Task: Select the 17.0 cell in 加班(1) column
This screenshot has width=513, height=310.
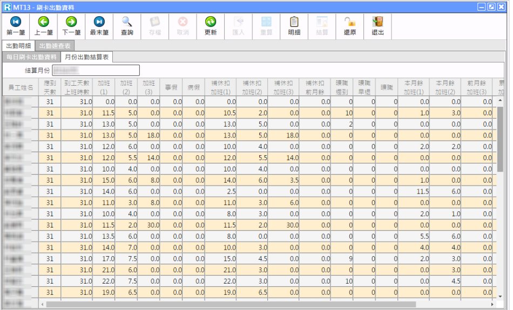Action: pos(104,259)
